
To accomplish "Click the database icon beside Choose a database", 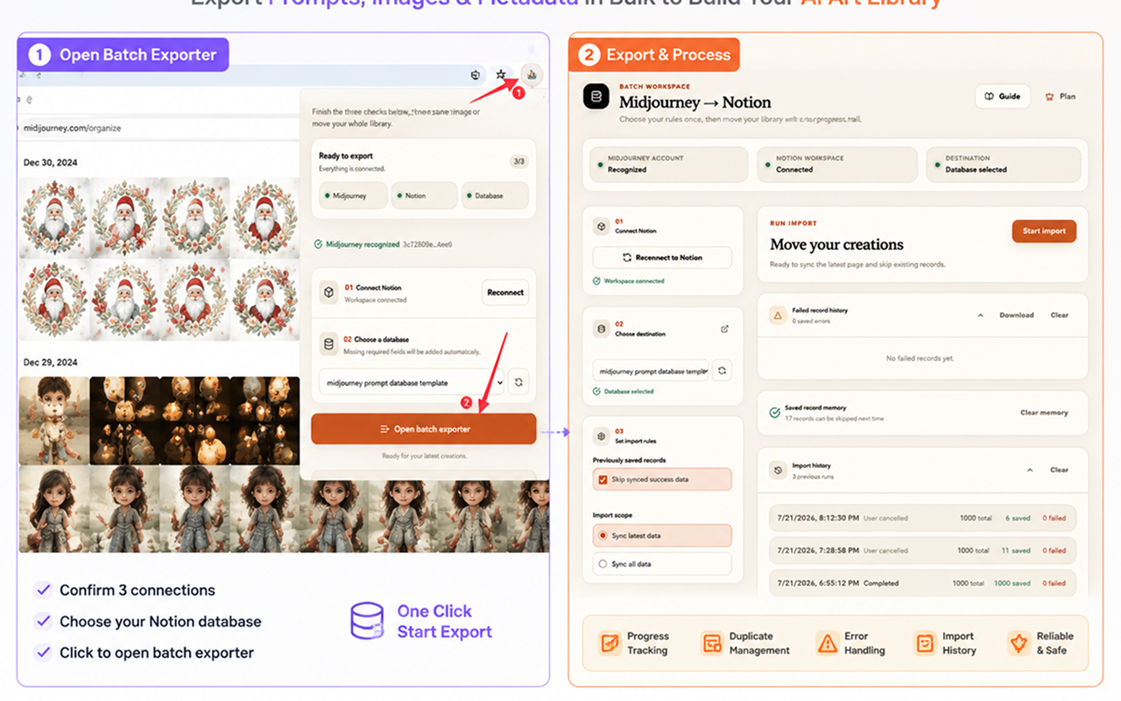I will (x=329, y=344).
